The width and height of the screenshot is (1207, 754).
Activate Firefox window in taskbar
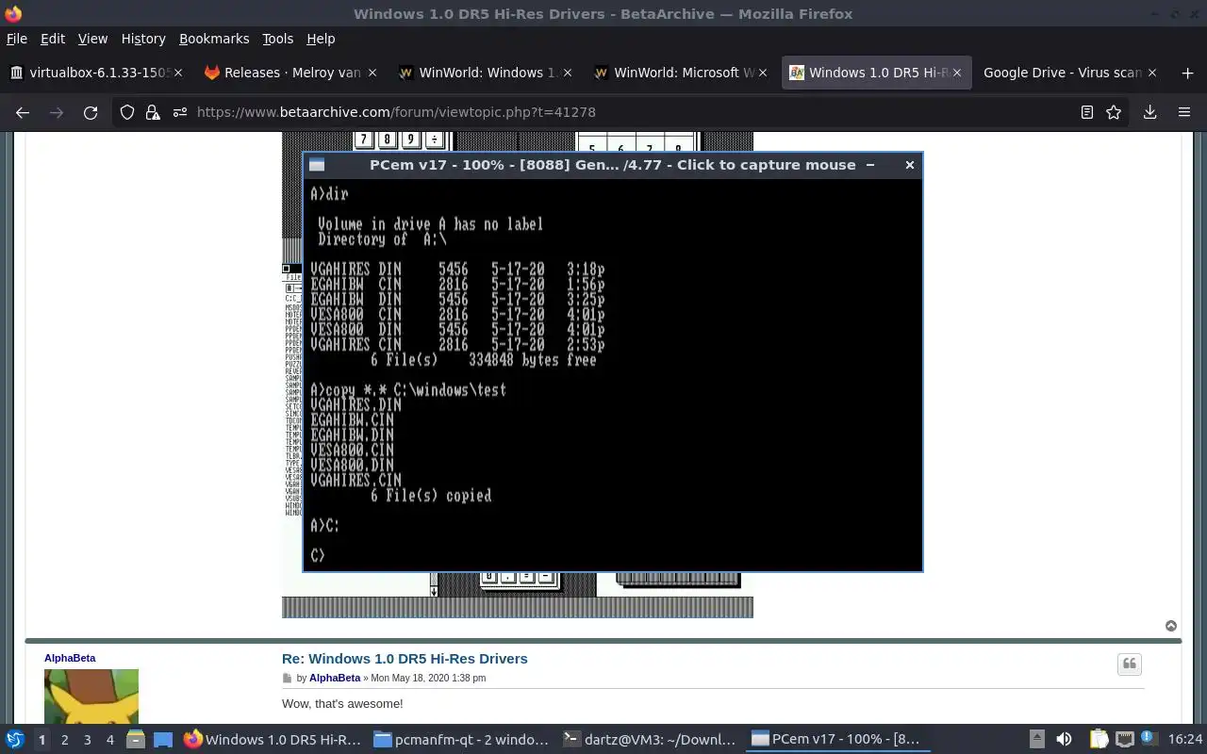coord(272,740)
